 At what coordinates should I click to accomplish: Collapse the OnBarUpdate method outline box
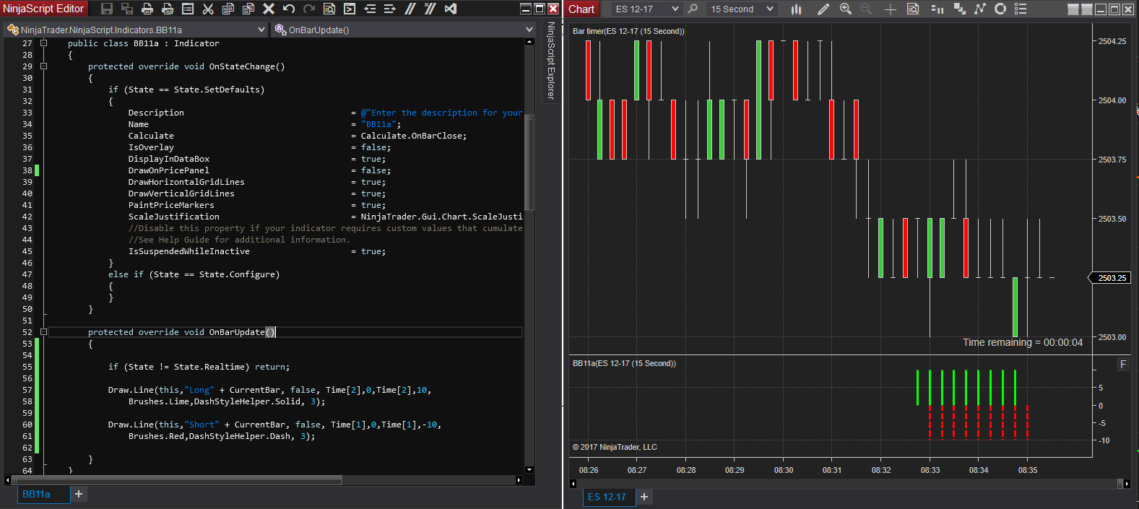coord(43,332)
